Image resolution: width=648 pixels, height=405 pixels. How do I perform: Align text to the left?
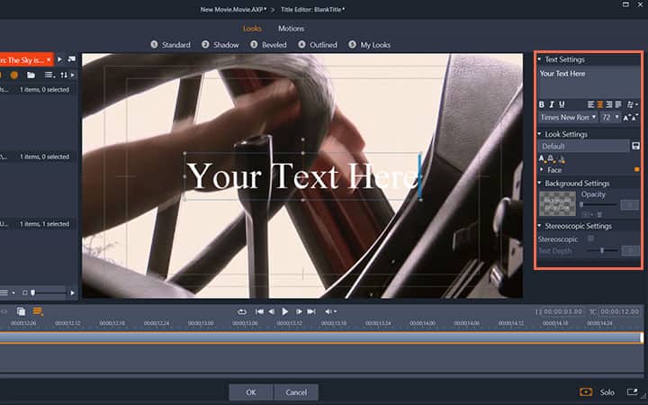[591, 104]
